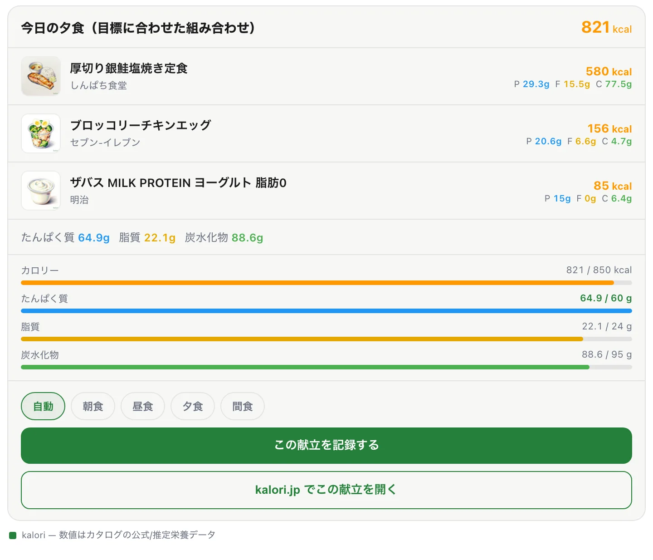Click the しんぱち食堂 brand label
The width and height of the screenshot is (653, 560).
click(x=98, y=85)
